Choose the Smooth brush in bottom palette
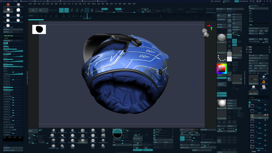 pos(83,141)
